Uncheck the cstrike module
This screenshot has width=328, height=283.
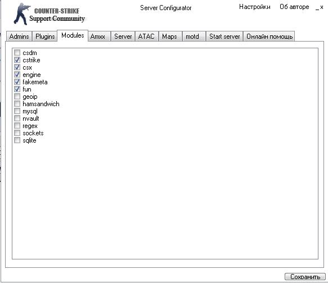tap(17, 60)
